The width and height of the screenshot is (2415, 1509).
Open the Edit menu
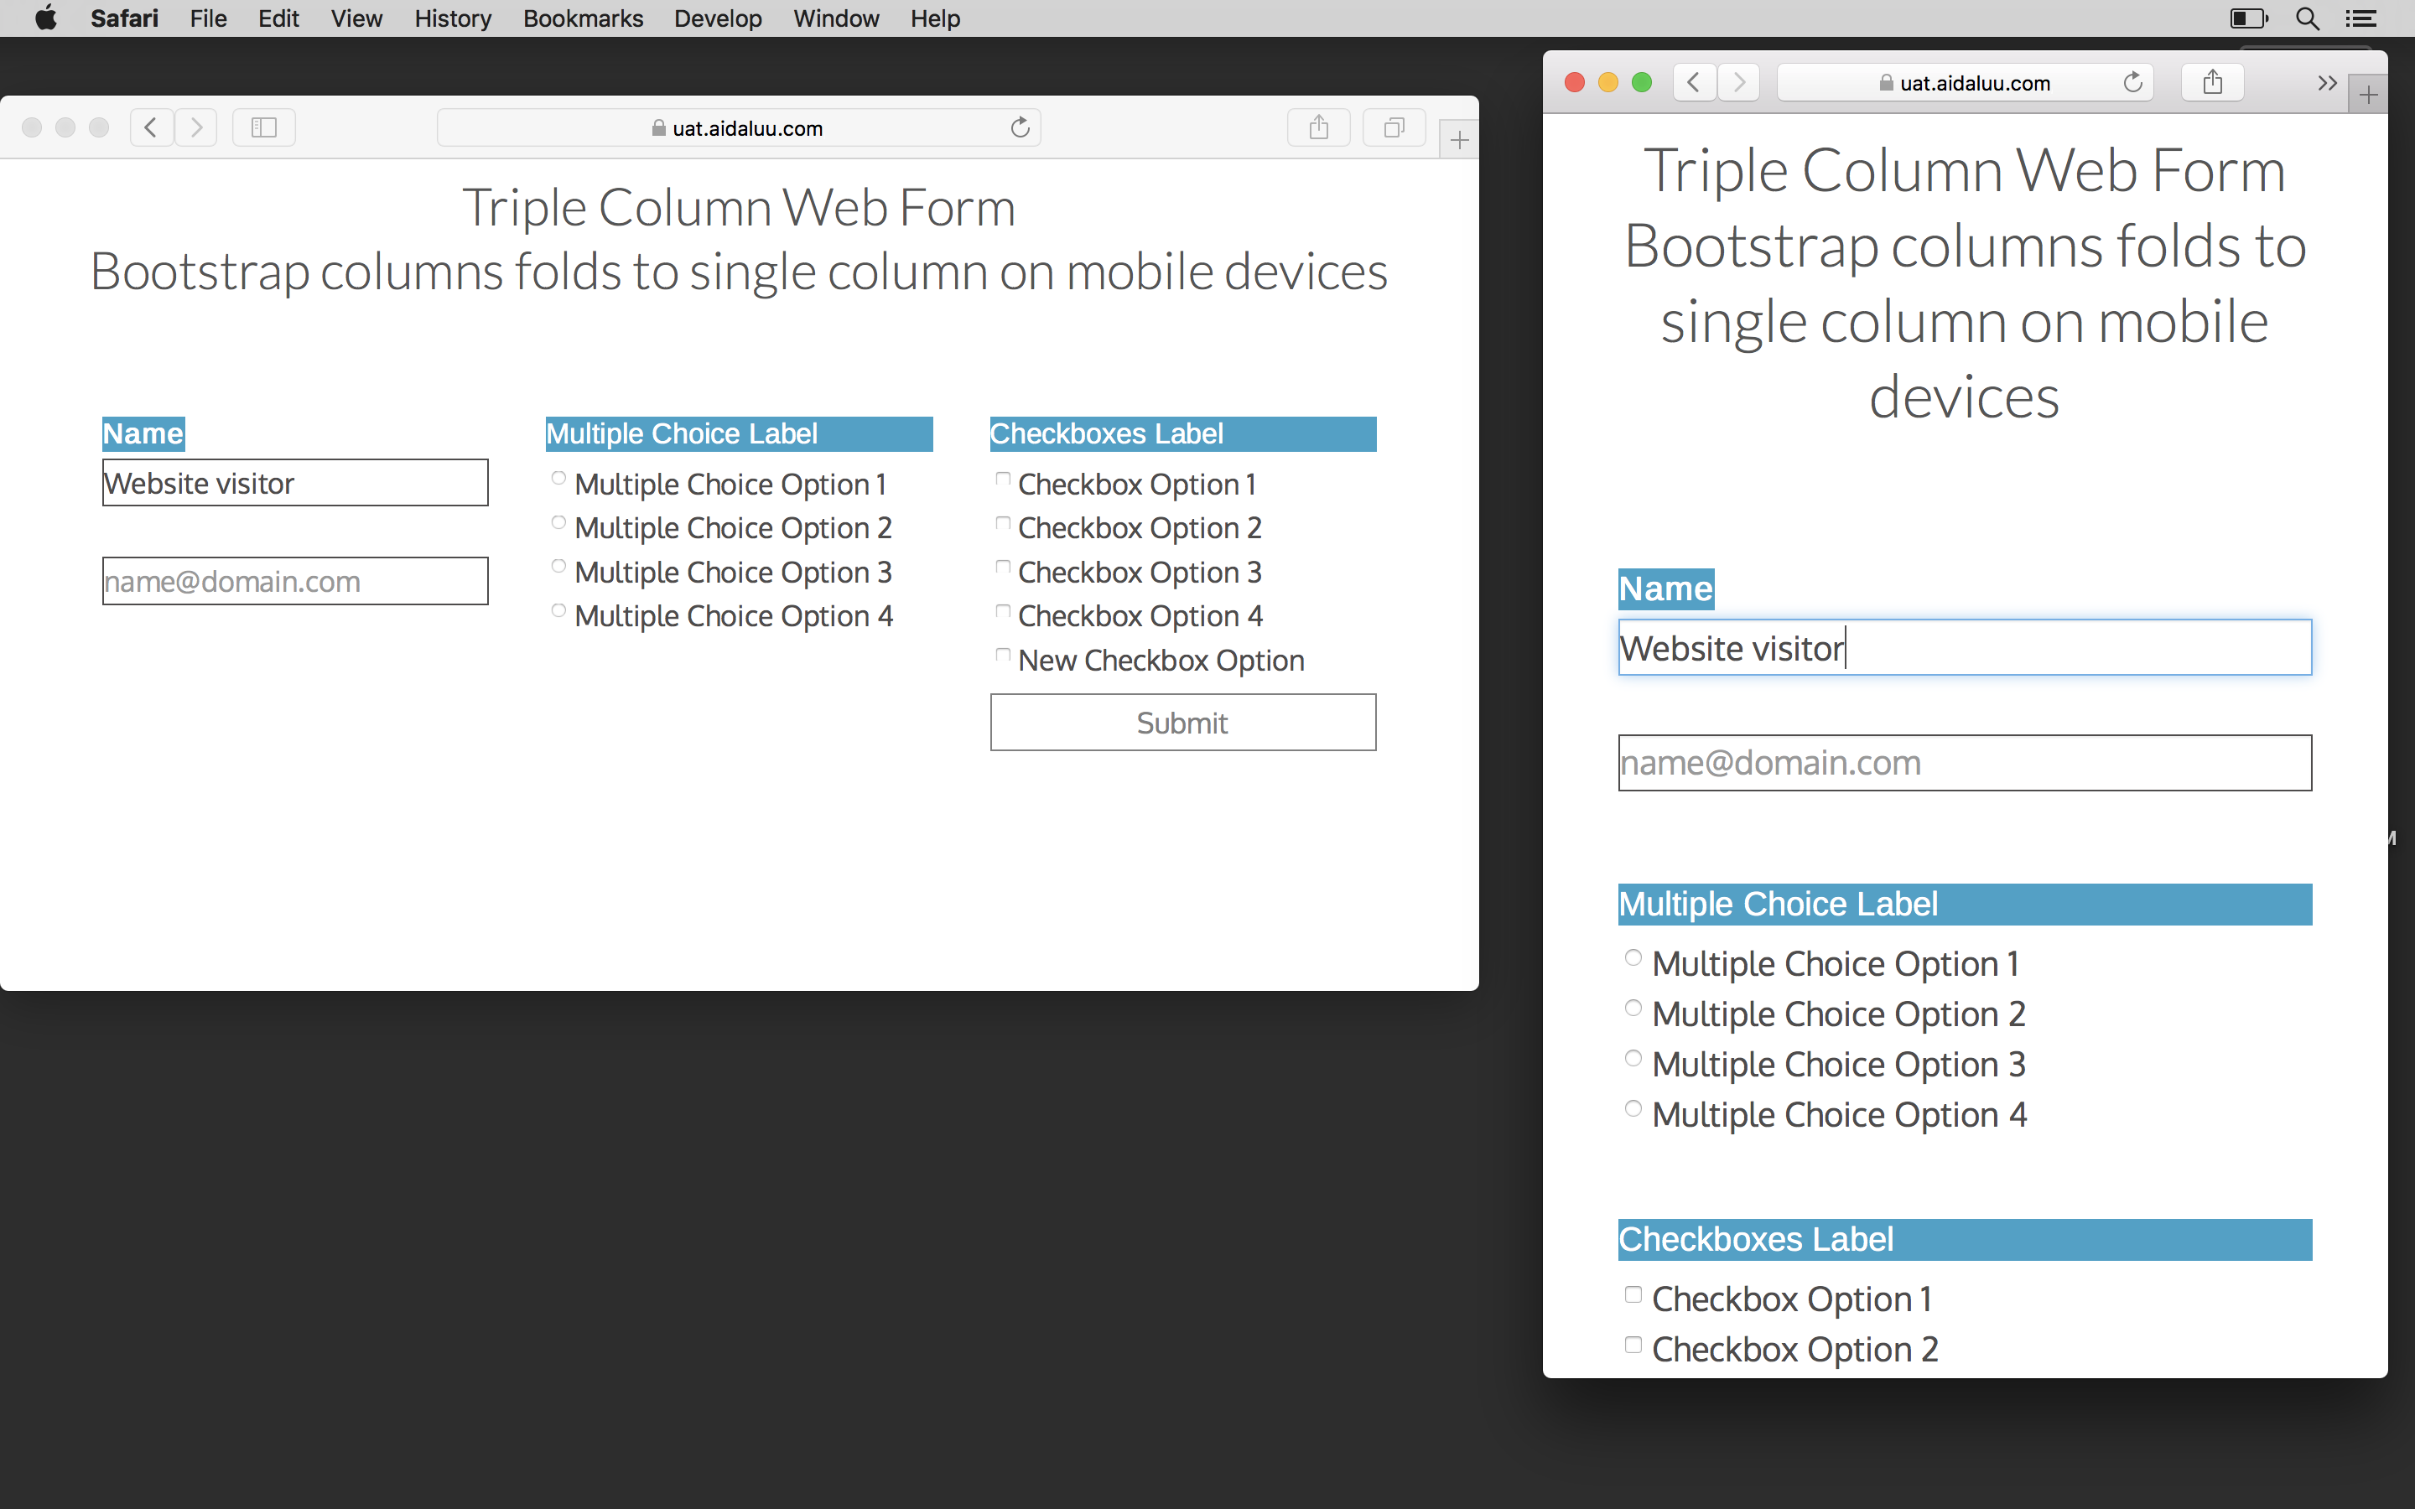click(x=278, y=18)
